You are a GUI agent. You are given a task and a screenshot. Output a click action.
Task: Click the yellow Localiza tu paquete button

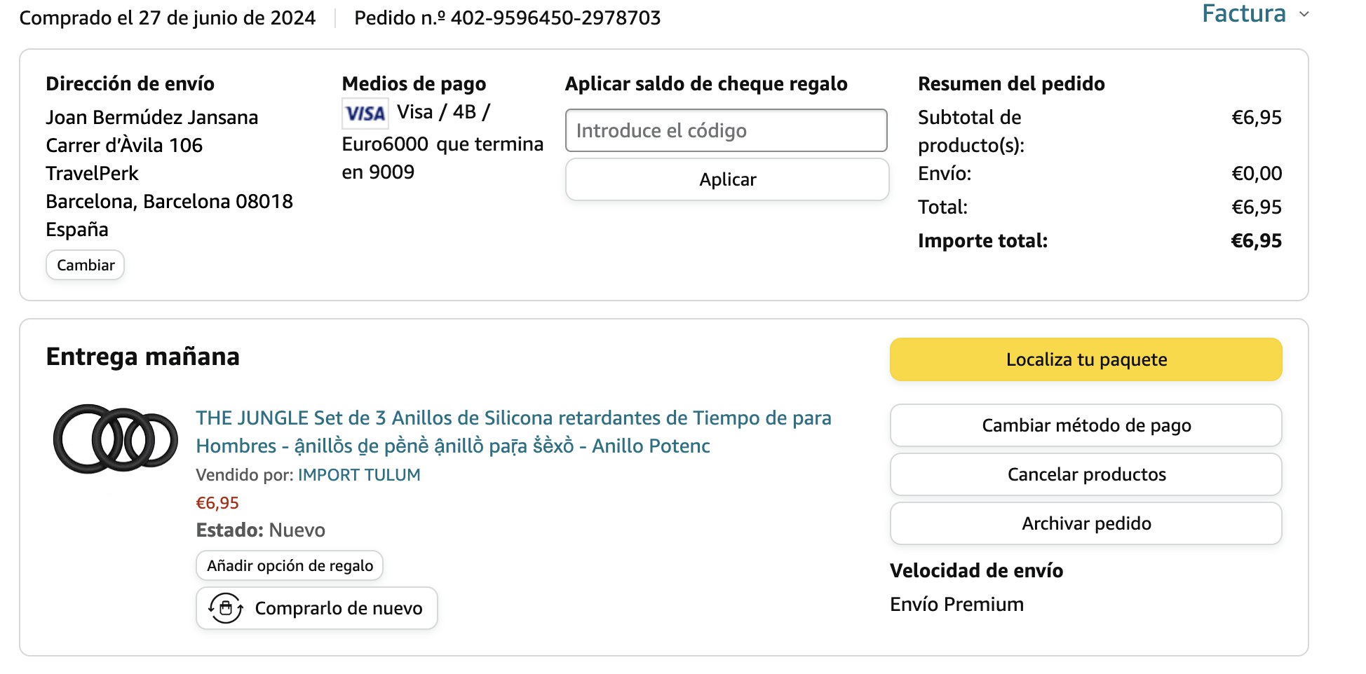tap(1086, 359)
